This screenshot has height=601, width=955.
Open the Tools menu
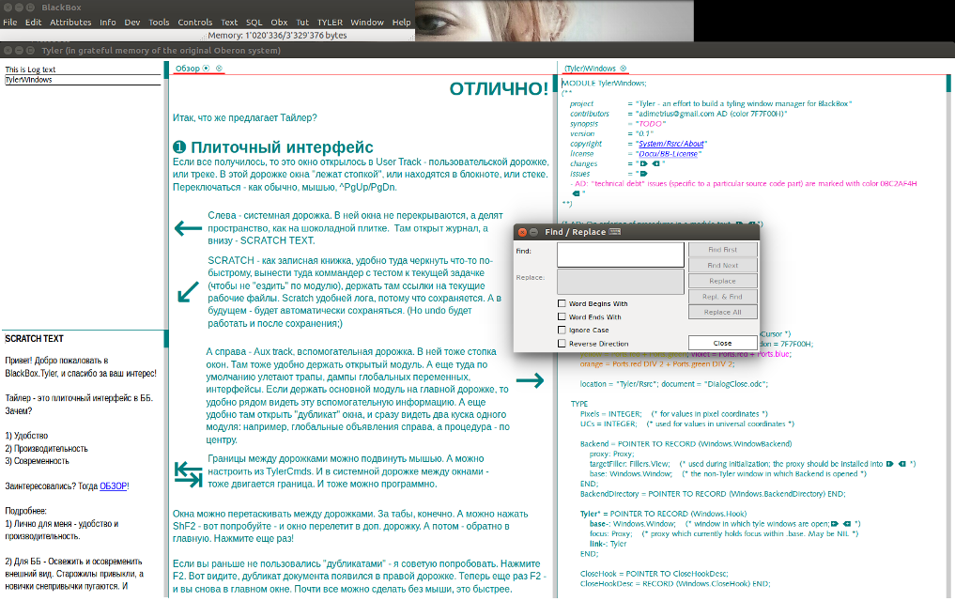tap(158, 22)
